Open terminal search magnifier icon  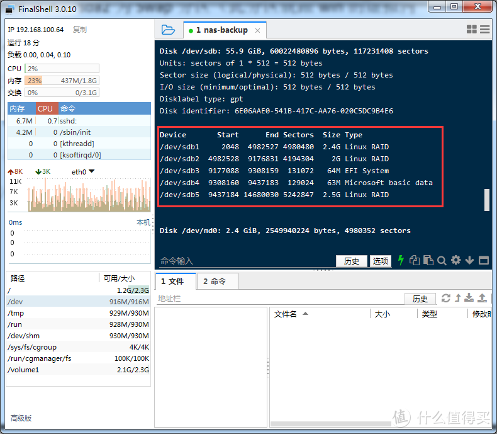[442, 261]
